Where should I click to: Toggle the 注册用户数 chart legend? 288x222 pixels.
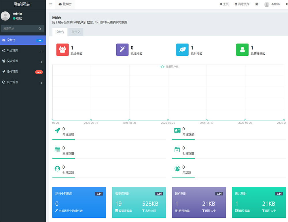(x=169, y=67)
